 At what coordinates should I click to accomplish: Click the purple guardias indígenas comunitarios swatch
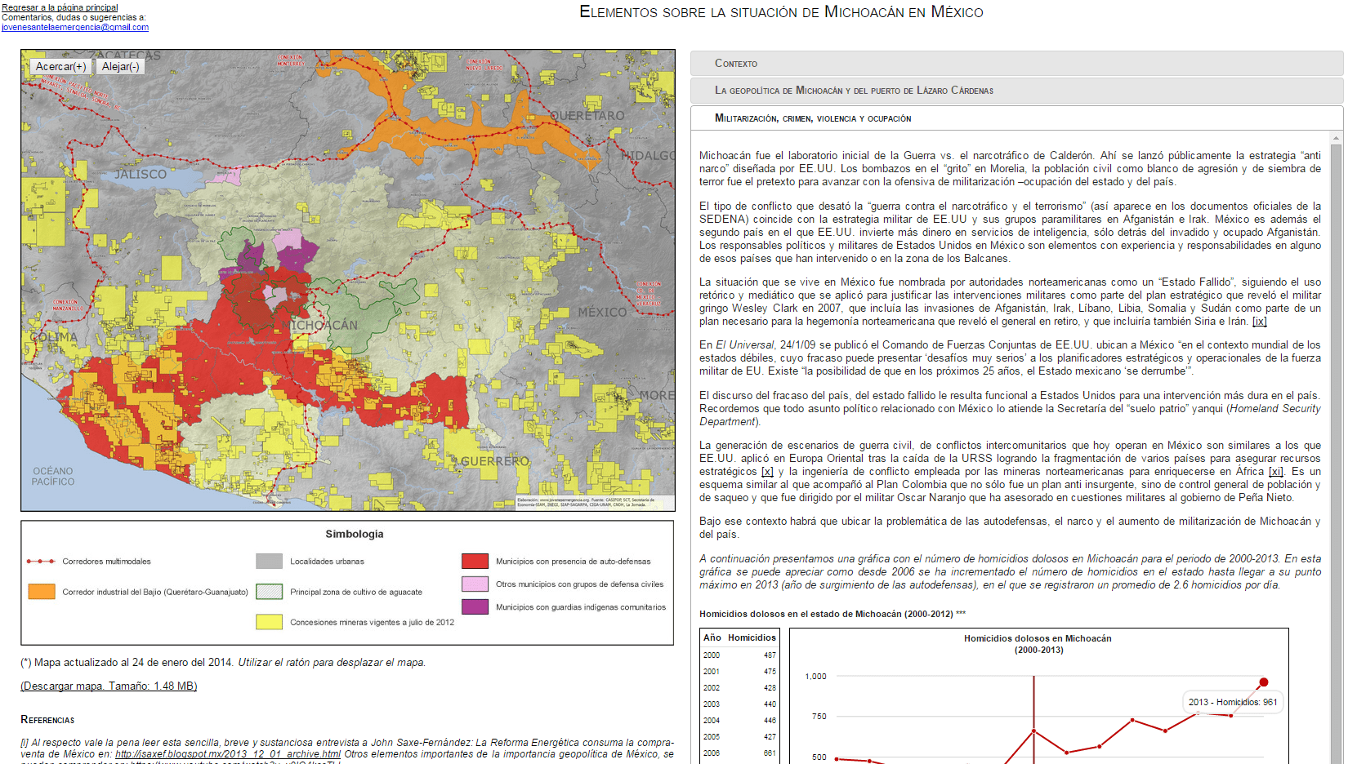475,606
